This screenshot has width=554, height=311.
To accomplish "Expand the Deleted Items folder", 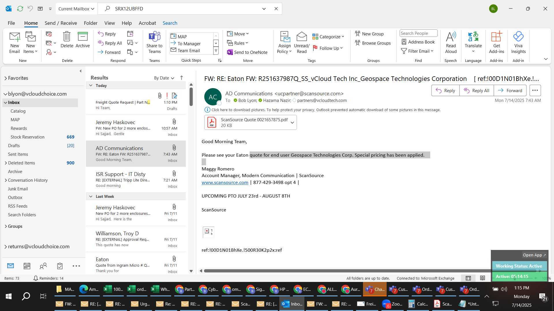I will (x=6, y=163).
